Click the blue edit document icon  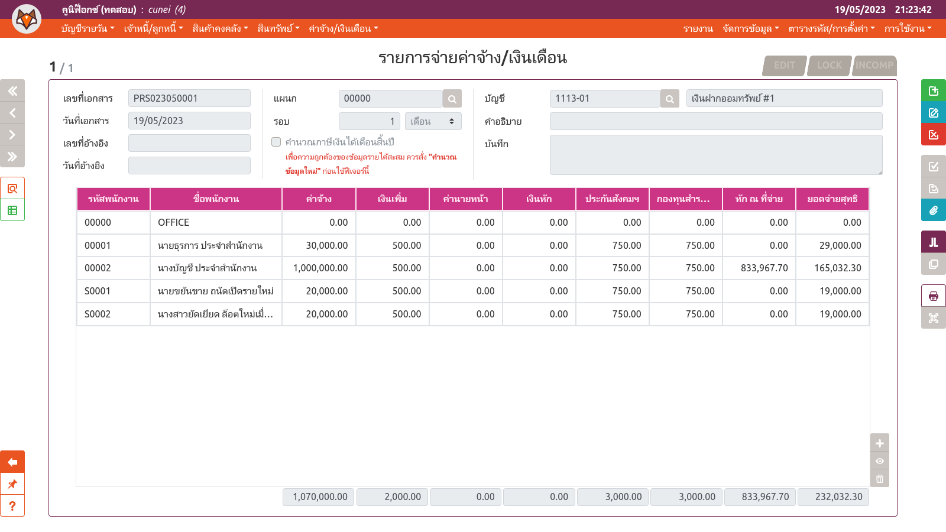point(933,112)
